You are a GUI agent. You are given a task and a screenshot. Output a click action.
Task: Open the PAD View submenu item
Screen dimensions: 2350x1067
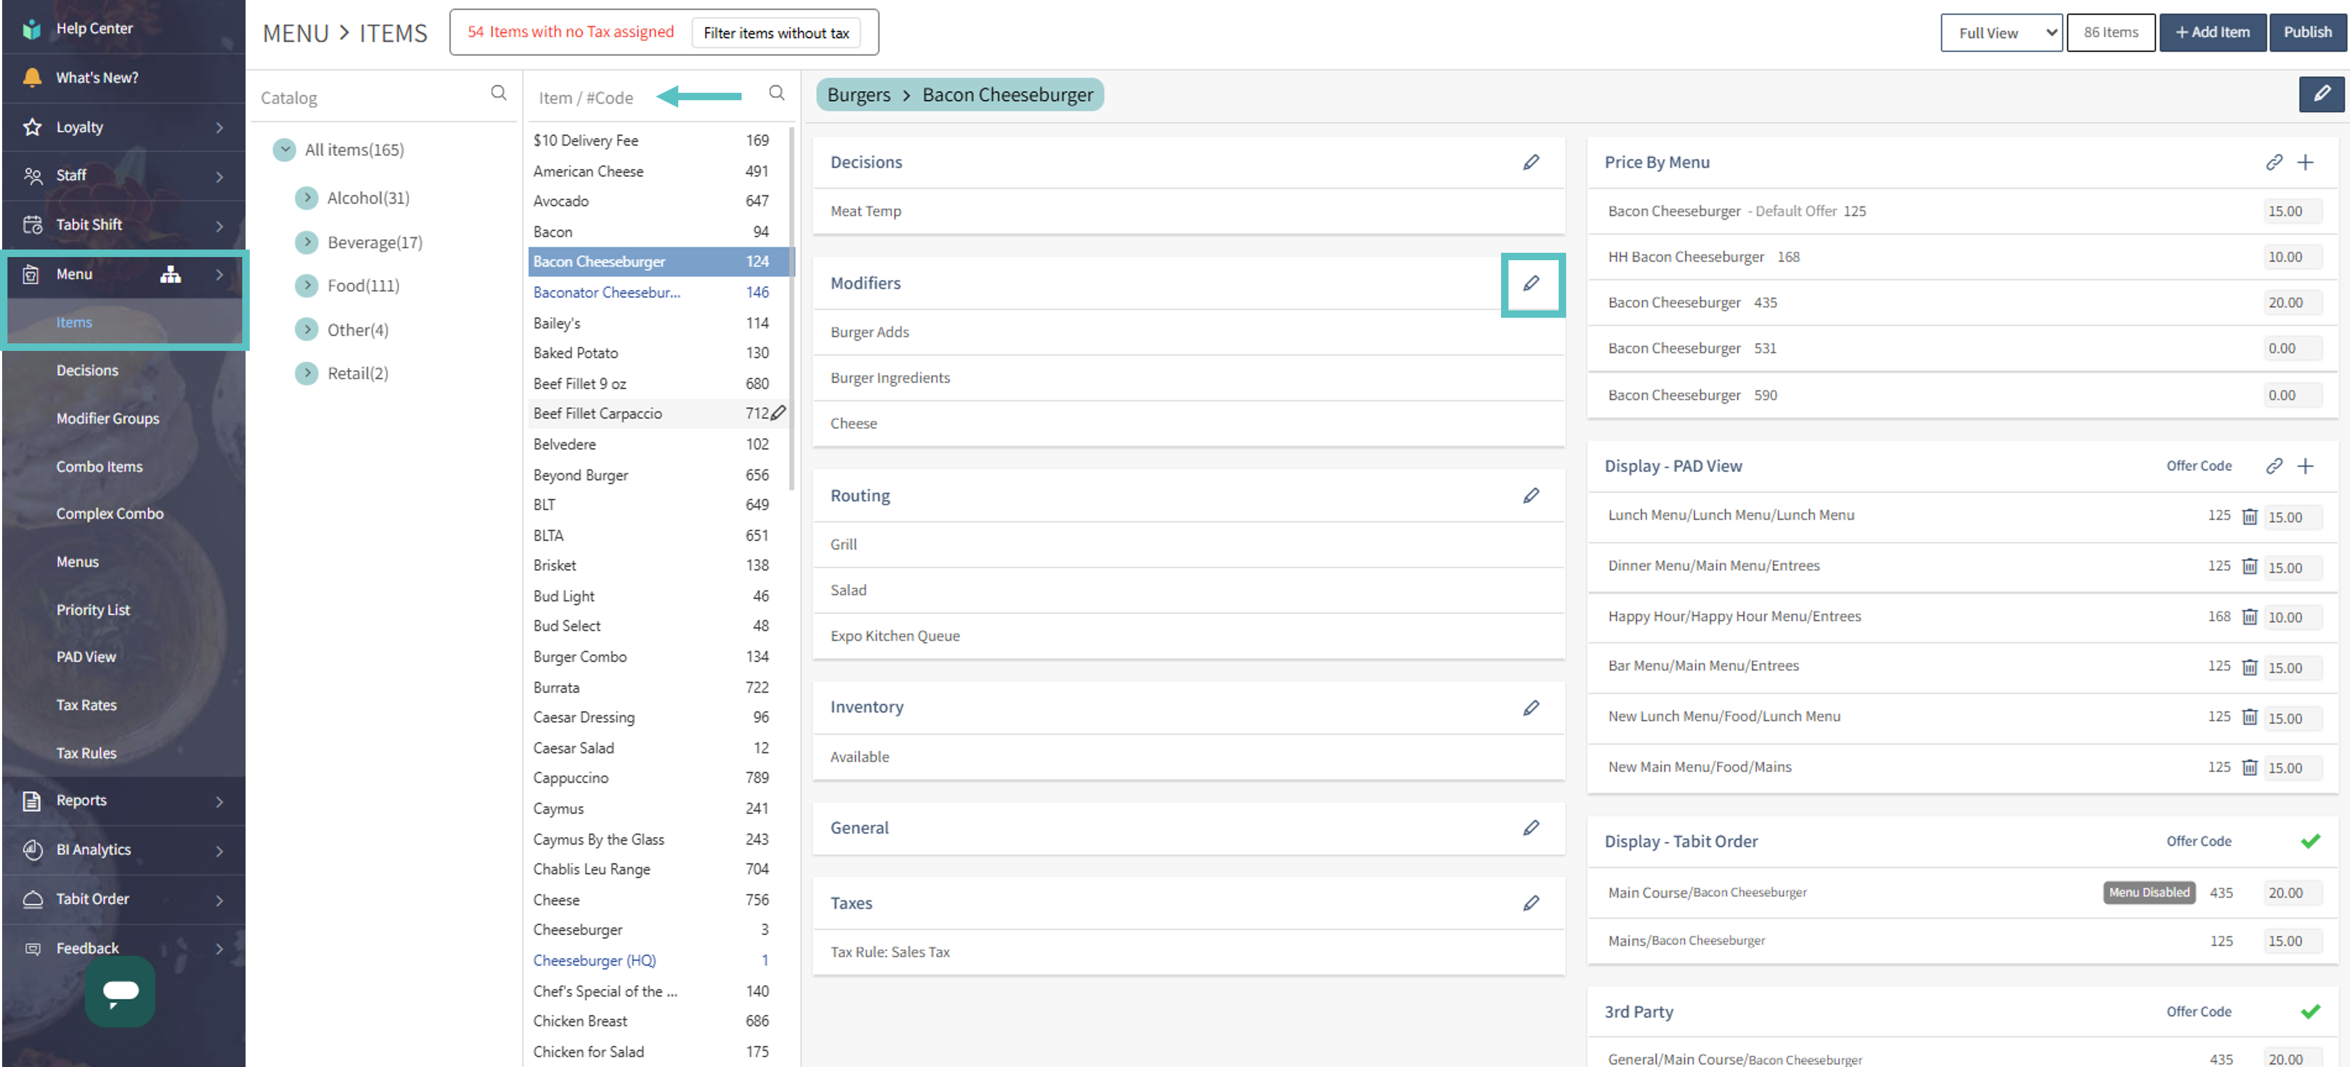(x=86, y=657)
